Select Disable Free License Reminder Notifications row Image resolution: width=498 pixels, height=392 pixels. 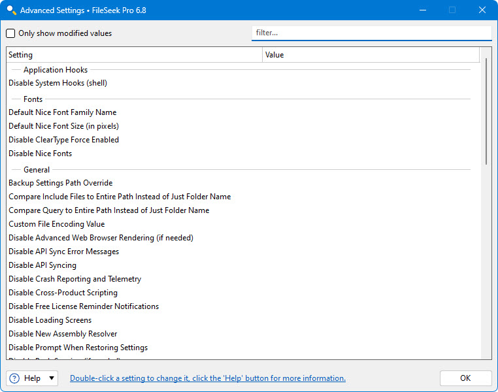(x=243, y=306)
